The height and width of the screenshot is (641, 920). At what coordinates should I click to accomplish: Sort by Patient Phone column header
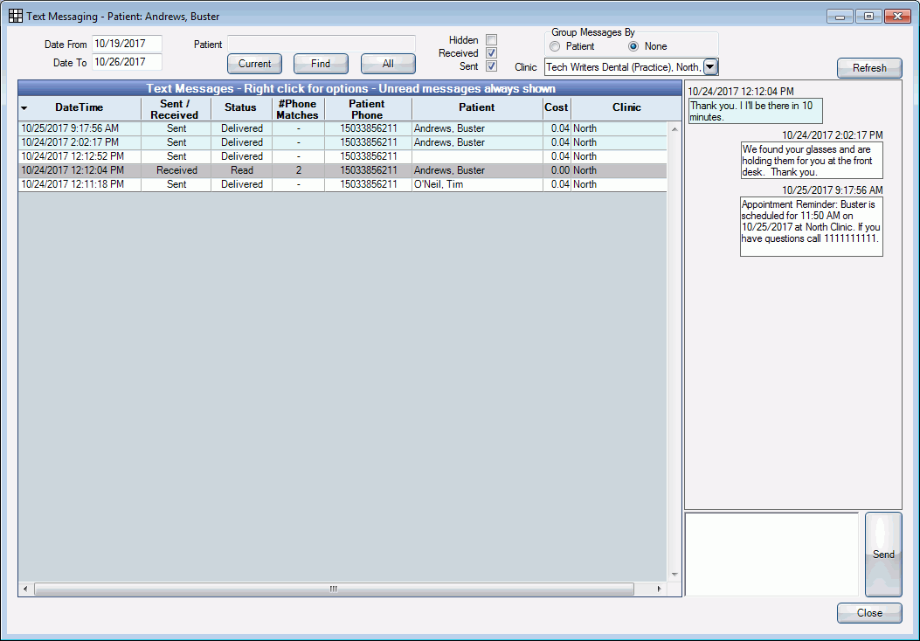click(x=367, y=109)
